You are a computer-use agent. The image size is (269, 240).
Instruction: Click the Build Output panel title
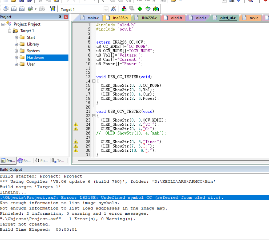click(11, 170)
